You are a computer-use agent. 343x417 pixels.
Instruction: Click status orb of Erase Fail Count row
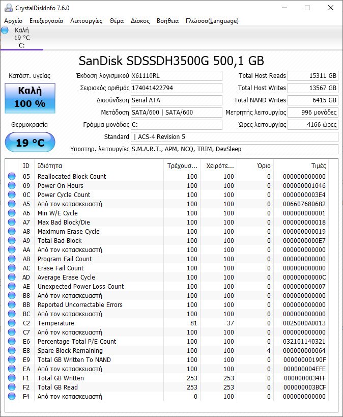pos(12,268)
